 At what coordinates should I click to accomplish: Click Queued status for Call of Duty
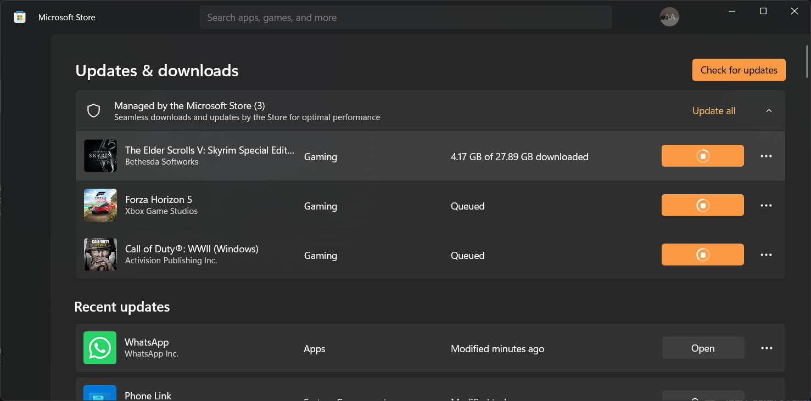(468, 256)
